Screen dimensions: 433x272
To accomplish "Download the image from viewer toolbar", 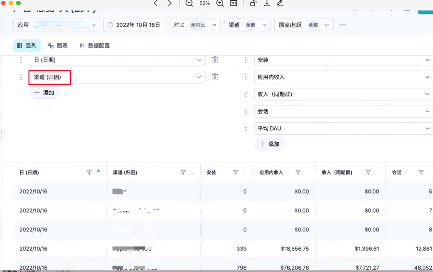I will click(267, 3).
